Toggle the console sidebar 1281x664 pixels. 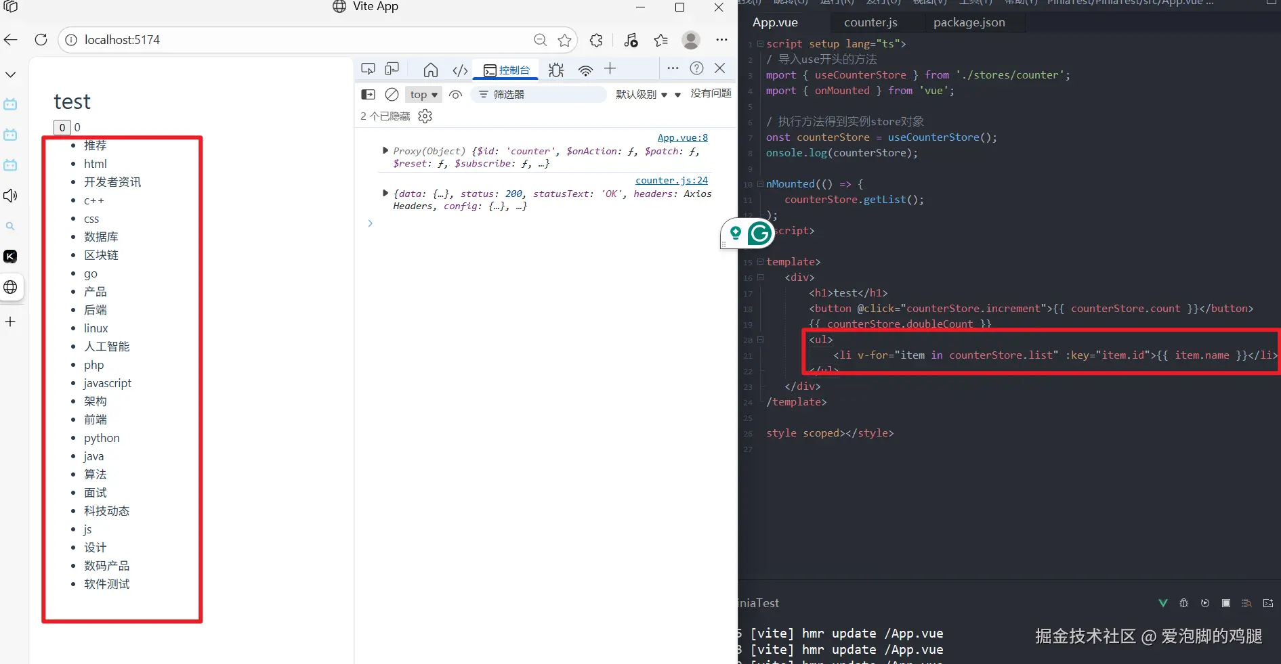pos(368,95)
